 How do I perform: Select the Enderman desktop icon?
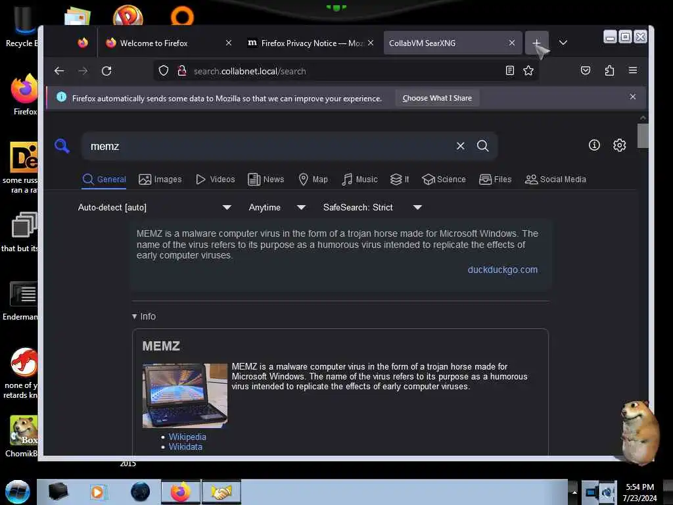click(x=21, y=301)
